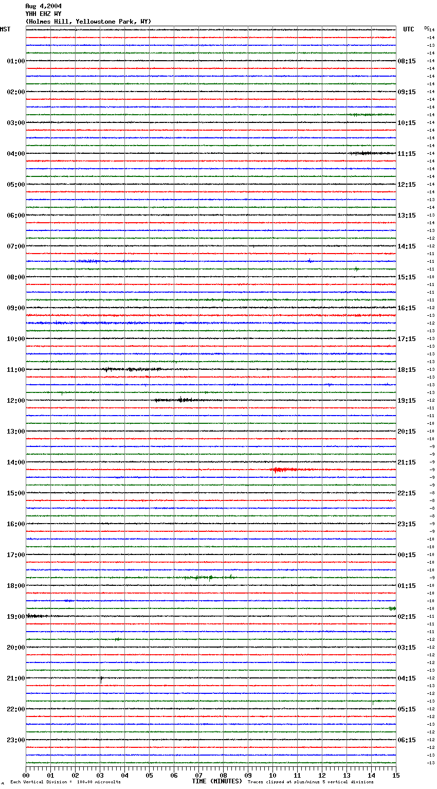The width and height of the screenshot is (437, 789).
Task: Select the 14:00 MST time label
Action: (x=16, y=462)
